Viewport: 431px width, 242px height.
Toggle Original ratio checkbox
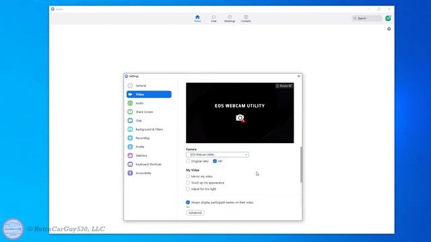(x=188, y=161)
